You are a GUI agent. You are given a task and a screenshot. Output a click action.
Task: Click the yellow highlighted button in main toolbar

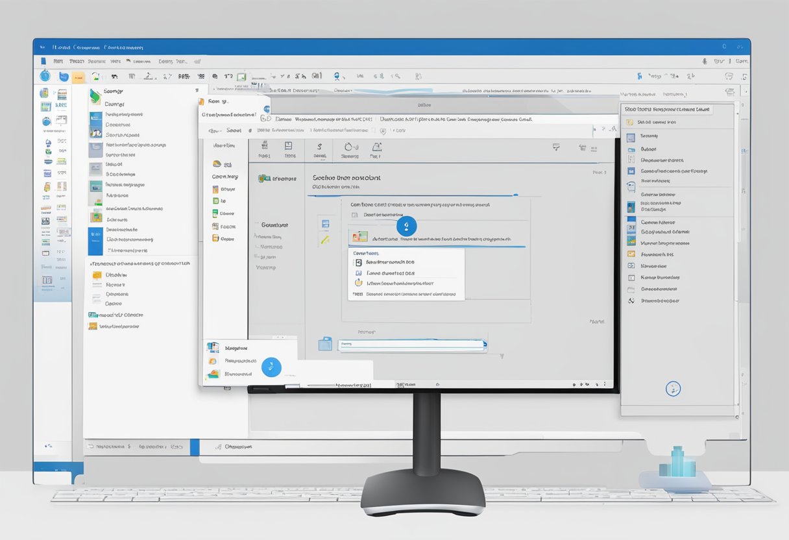pos(78,77)
